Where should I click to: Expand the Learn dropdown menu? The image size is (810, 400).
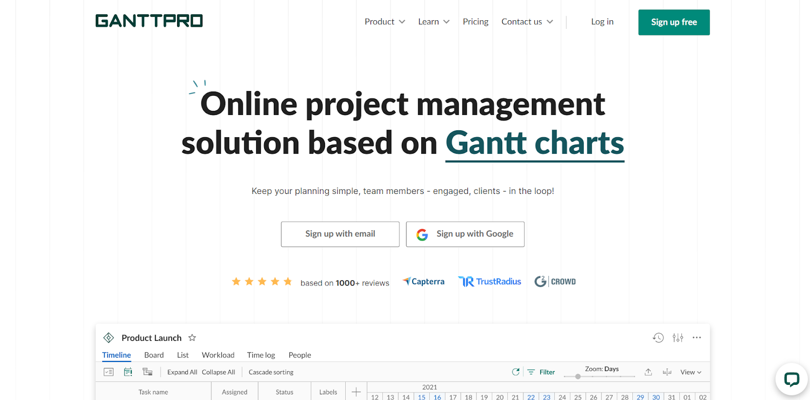point(434,22)
